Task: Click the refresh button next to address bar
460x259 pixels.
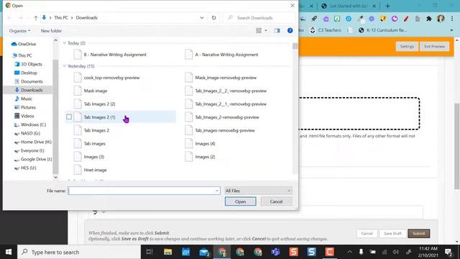Action: pyautogui.click(x=214, y=17)
